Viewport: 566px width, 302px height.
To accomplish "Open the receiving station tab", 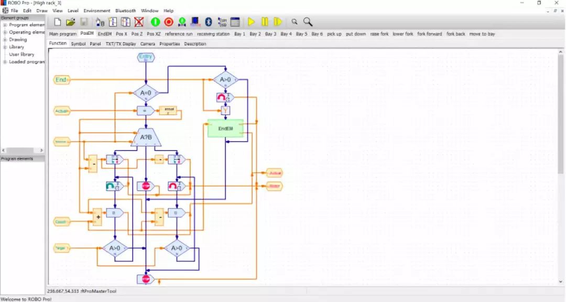I will click(213, 34).
